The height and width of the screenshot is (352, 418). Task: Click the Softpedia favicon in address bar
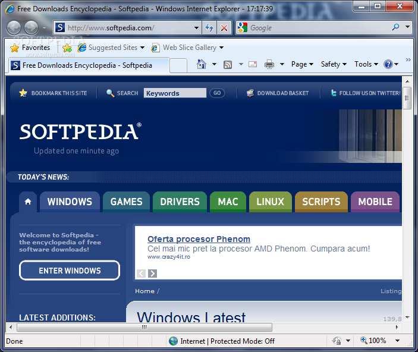click(60, 27)
